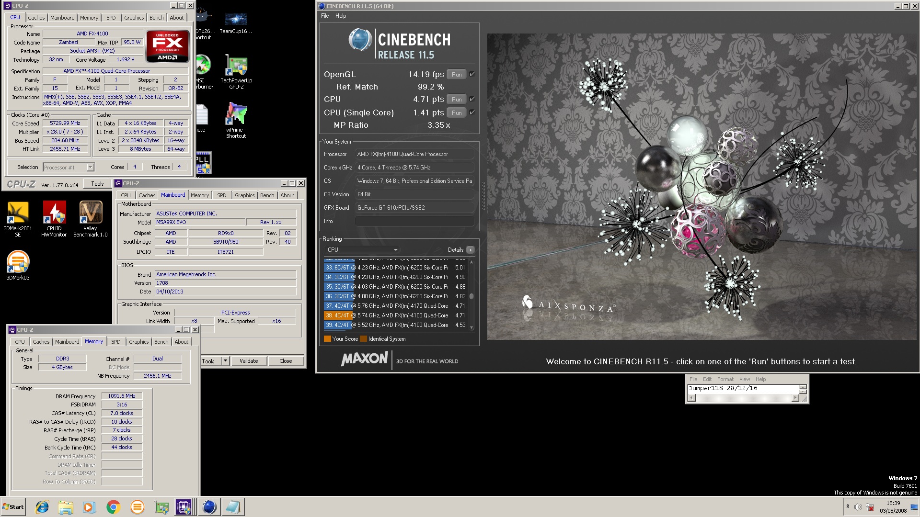
Task: Switch to Caches tab in top CPU-Z window
Action: point(36,18)
